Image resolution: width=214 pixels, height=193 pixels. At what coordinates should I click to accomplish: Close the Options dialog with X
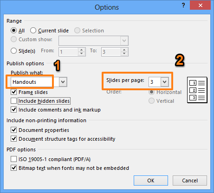tap(201, 5)
